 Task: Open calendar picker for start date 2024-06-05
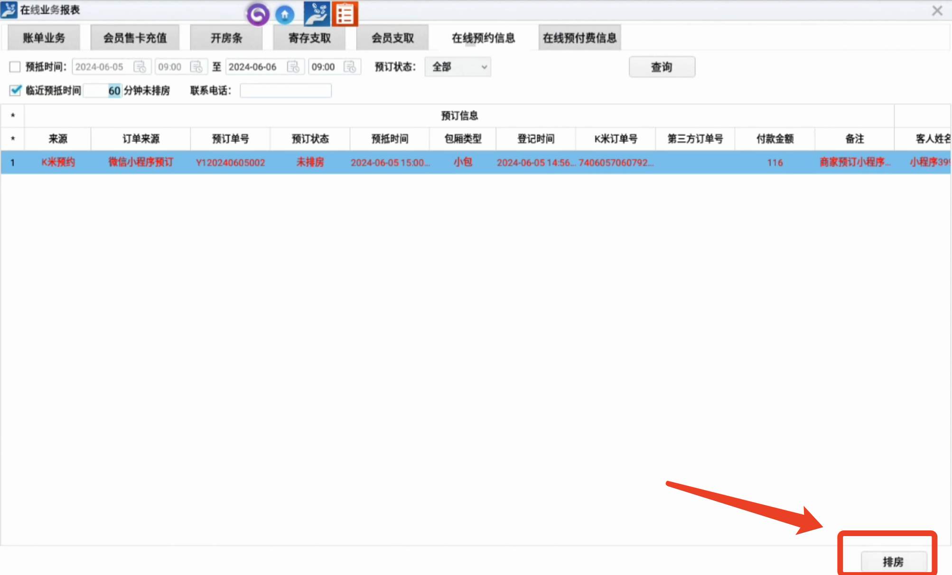click(140, 67)
